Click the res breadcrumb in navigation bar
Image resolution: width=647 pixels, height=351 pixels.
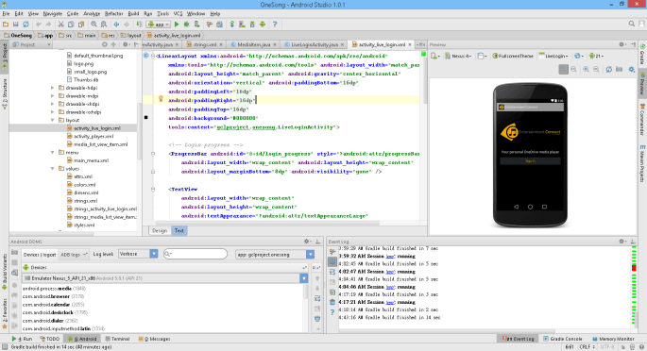(108, 36)
